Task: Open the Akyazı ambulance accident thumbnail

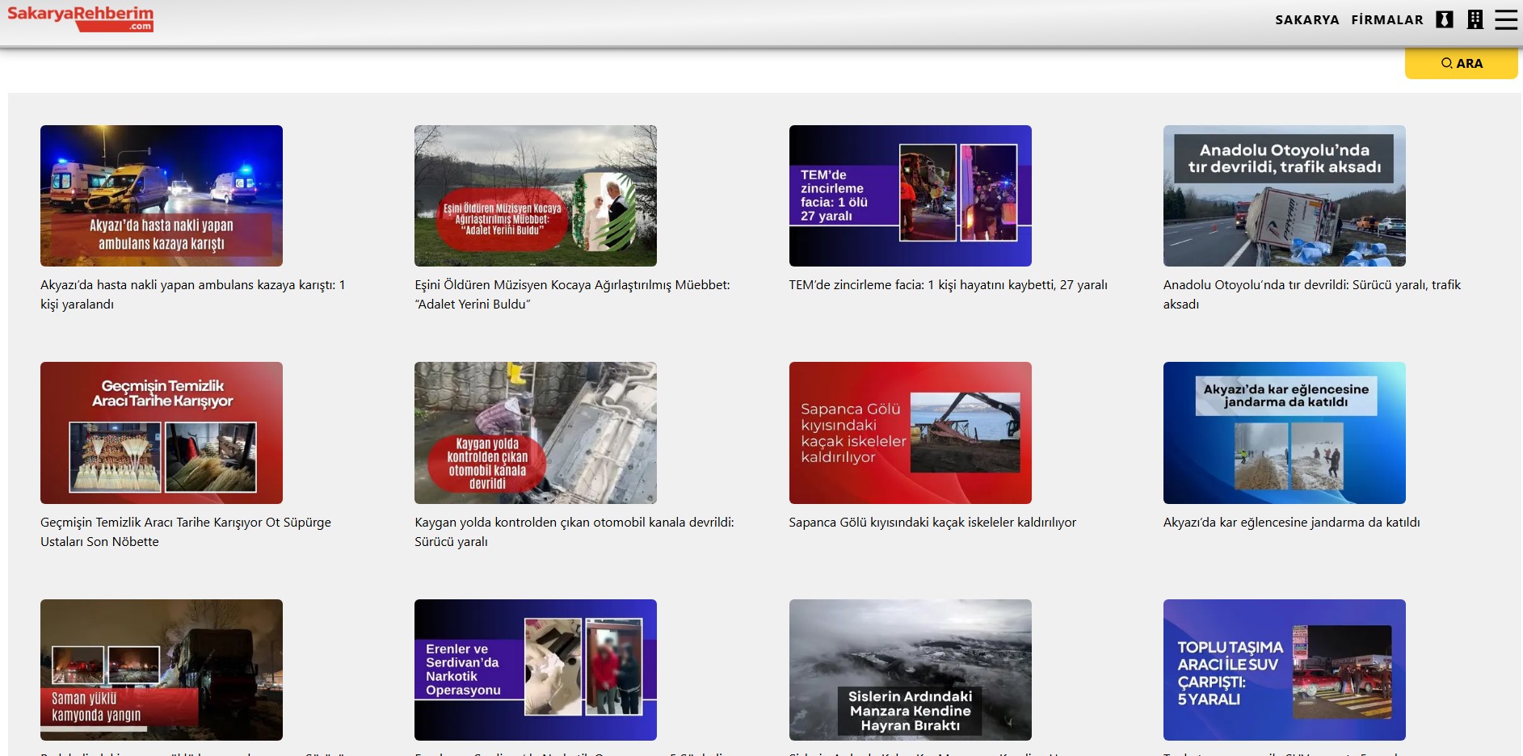Action: (162, 195)
